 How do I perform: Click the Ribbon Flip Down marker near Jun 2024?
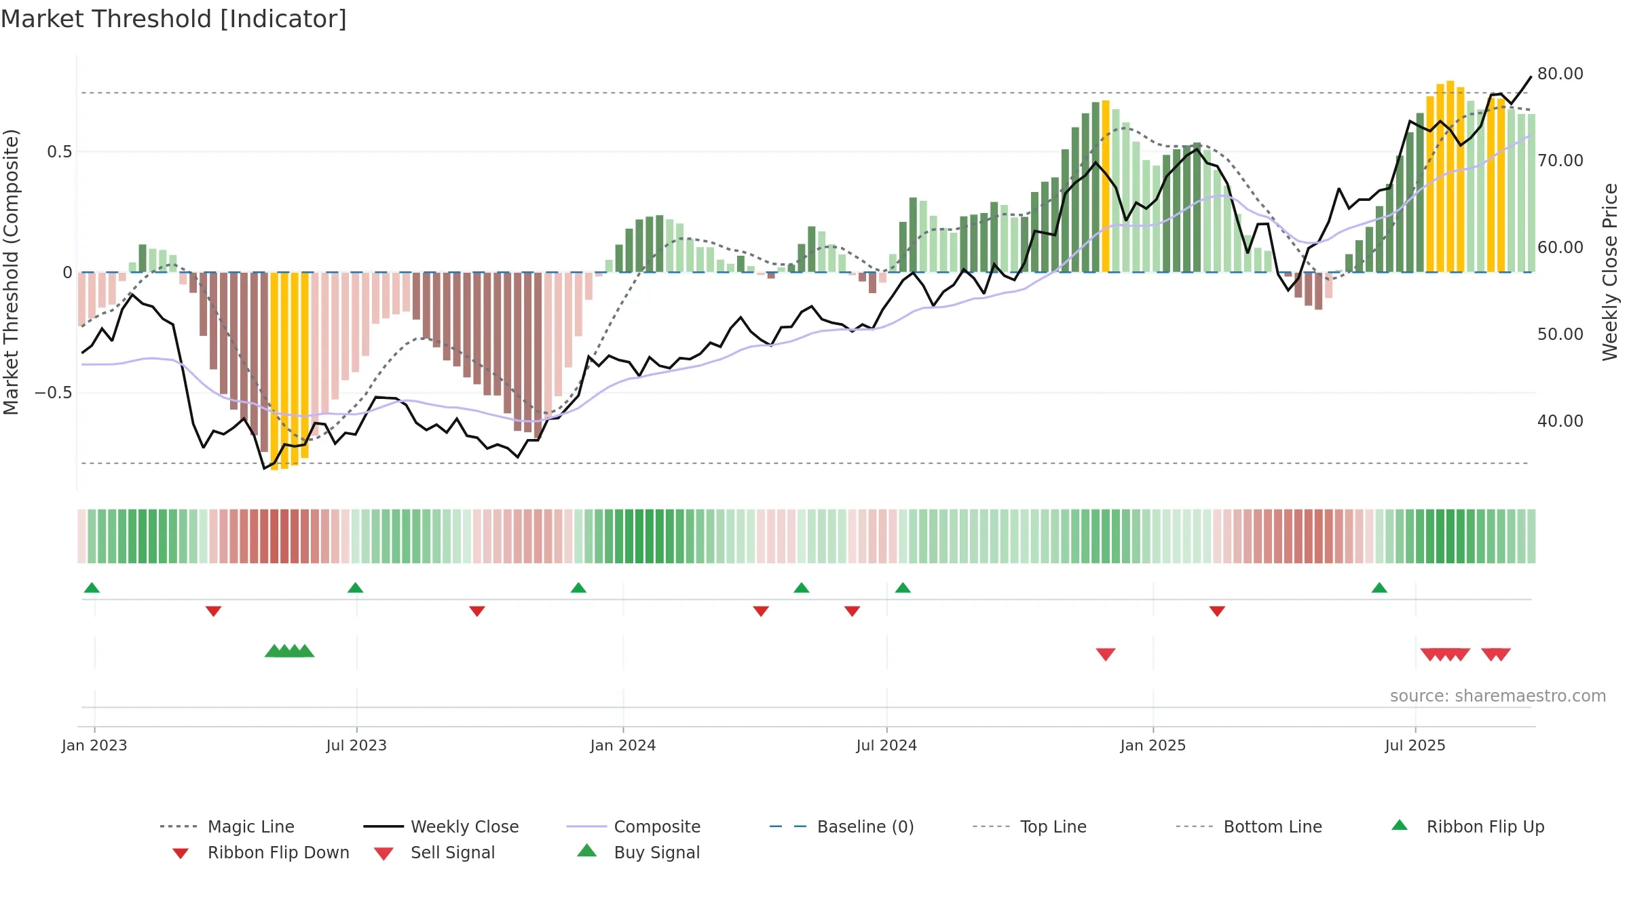coord(853,611)
